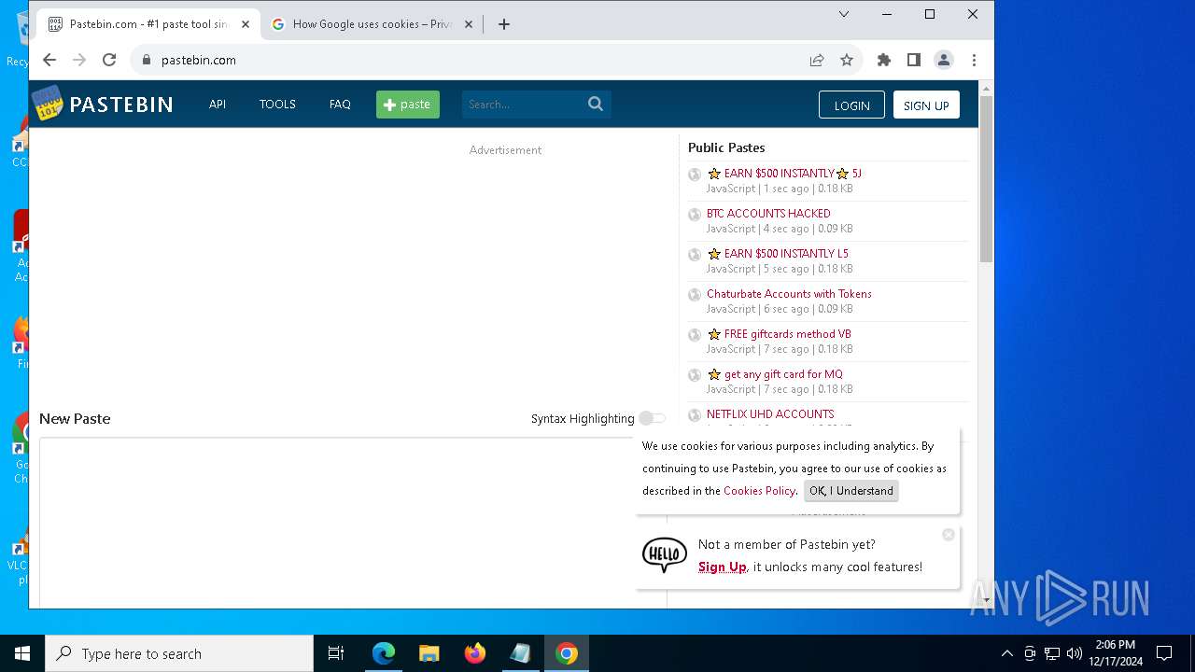Click the share page icon
Screen dimensions: 1195x672
pos(817,60)
